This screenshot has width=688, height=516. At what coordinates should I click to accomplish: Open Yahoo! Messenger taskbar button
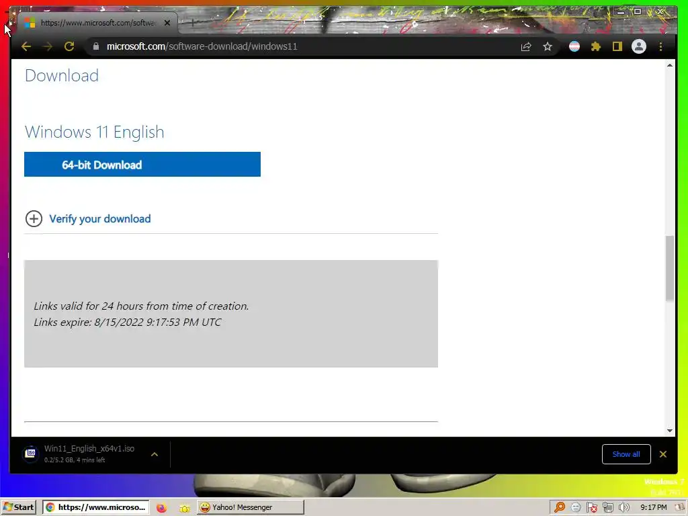point(250,507)
